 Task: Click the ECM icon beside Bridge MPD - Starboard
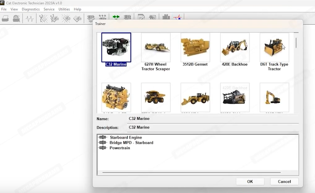pos(103,143)
